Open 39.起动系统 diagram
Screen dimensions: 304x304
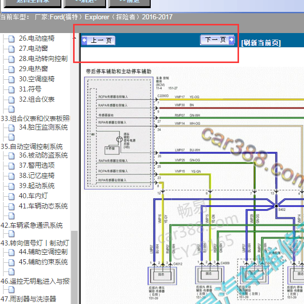click(37, 186)
